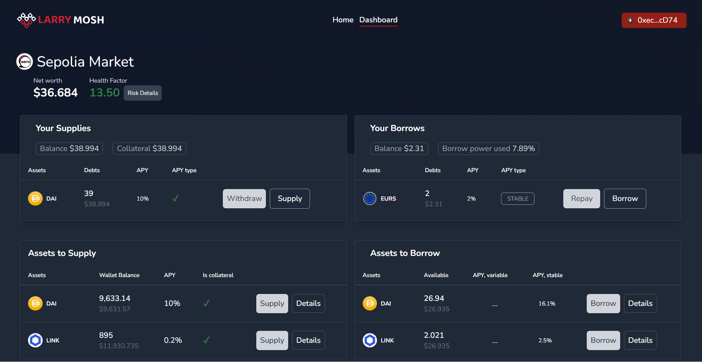This screenshot has width=702, height=362.
Task: Toggle LINK's Is collateral checkmark
Action: pyautogui.click(x=206, y=340)
